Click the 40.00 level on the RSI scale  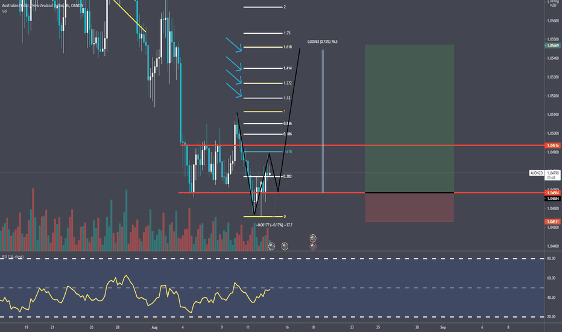coord(551,298)
